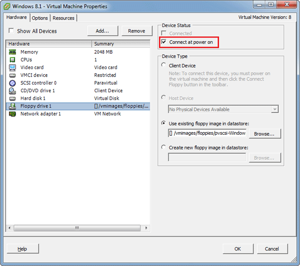The image size is (300, 266).
Task: Uncheck Connect at power on
Action: (x=164, y=42)
